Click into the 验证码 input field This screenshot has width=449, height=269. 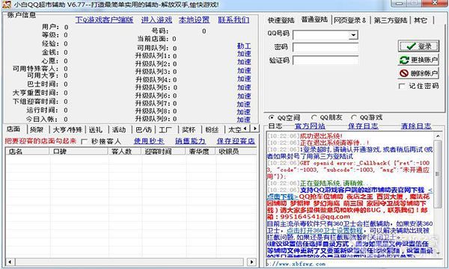(x=326, y=61)
